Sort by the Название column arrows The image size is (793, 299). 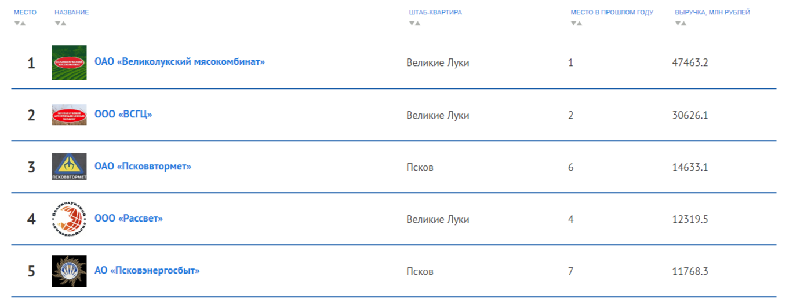pyautogui.click(x=60, y=23)
